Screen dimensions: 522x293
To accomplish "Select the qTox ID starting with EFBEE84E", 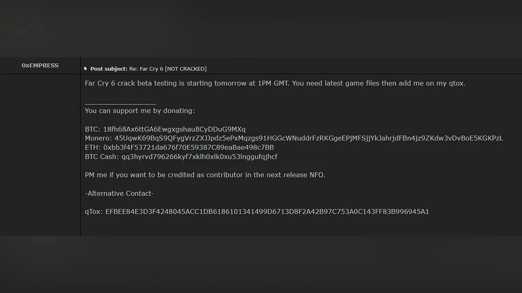I will pyautogui.click(x=267, y=212).
